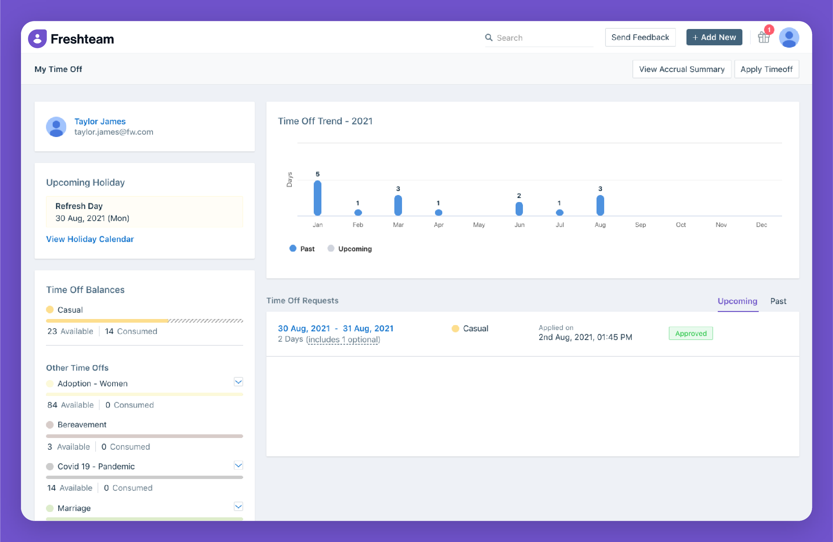
Task: Expand the Adoption - Women dropdown
Action: pyautogui.click(x=238, y=382)
